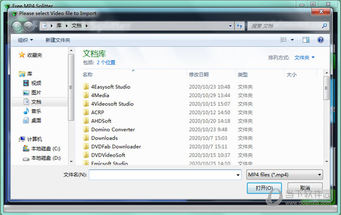
Task: Click the 收藏夹 star icon
Action: click(x=22, y=55)
